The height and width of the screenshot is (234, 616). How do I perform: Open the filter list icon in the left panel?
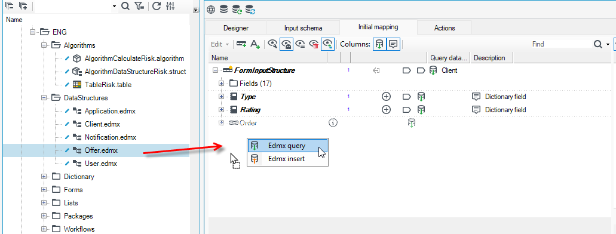tap(139, 6)
